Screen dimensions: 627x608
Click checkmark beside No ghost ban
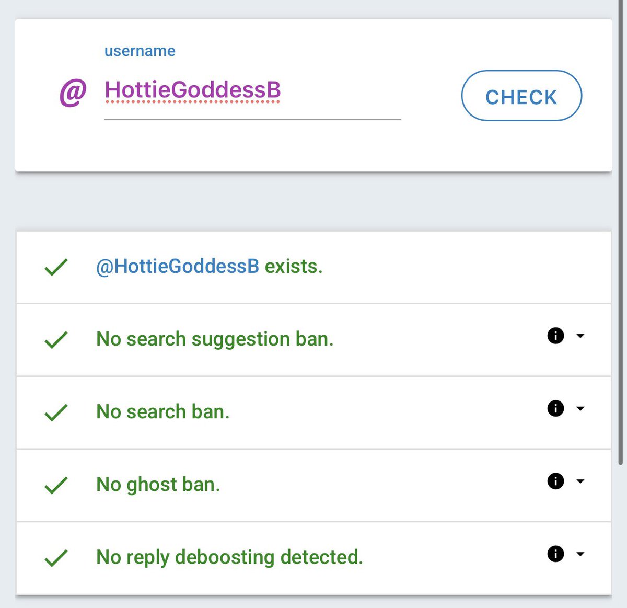click(56, 485)
